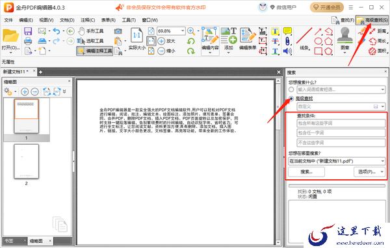The image size is (390, 248).
Task: Select the Area (面积) measure tool
Action: 378,51
